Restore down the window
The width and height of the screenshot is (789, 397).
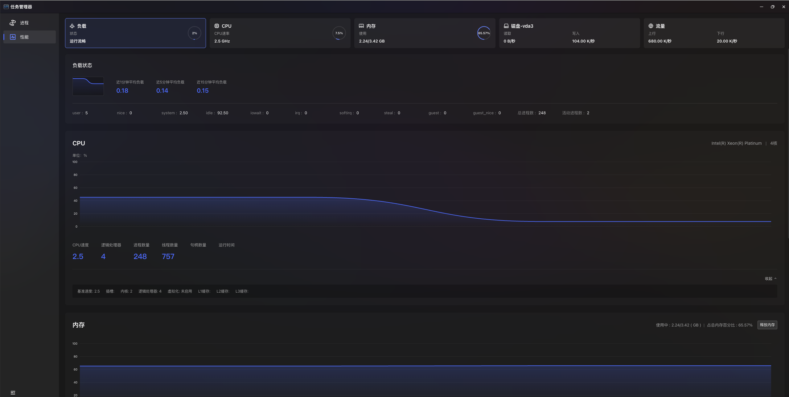click(x=773, y=7)
